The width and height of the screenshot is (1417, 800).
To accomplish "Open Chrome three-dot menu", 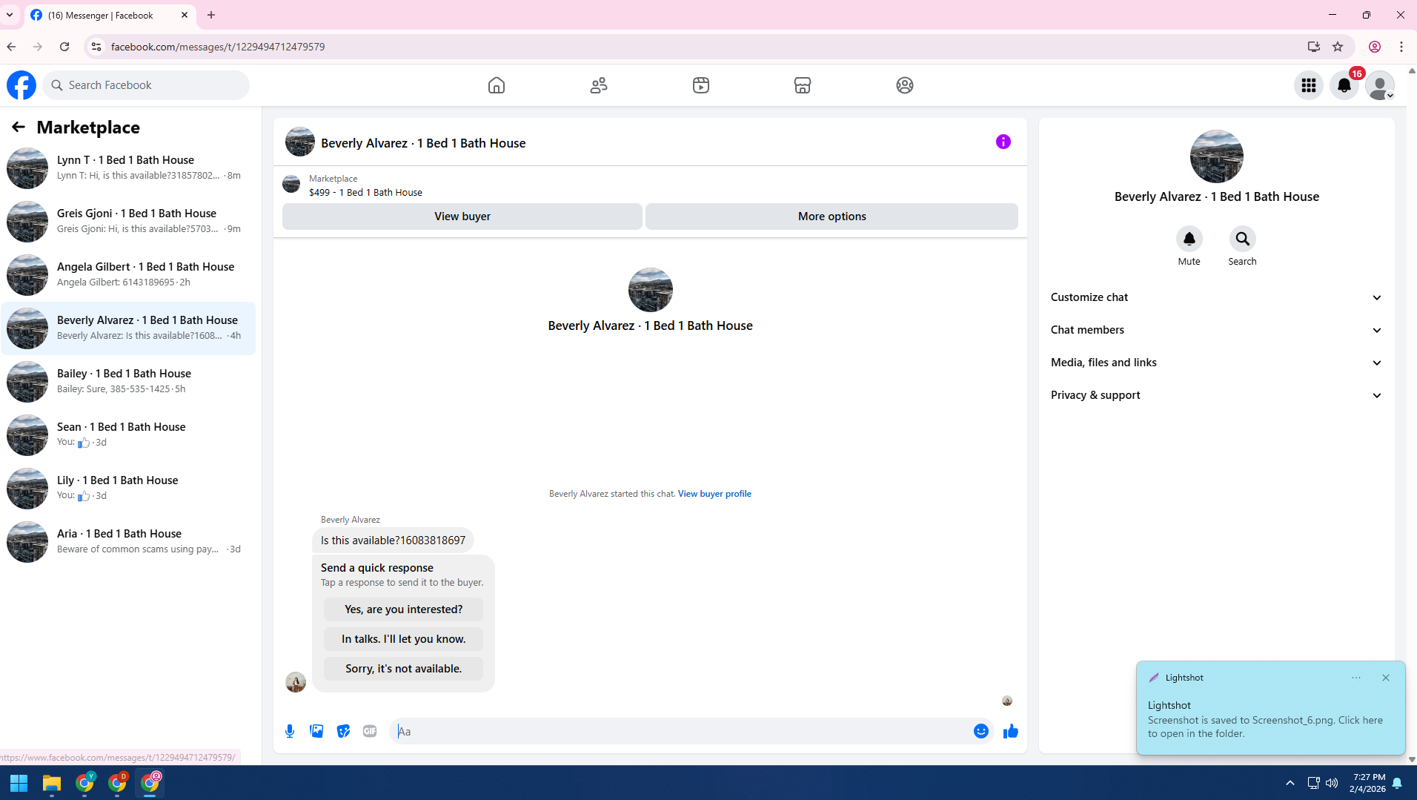I will (x=1401, y=47).
